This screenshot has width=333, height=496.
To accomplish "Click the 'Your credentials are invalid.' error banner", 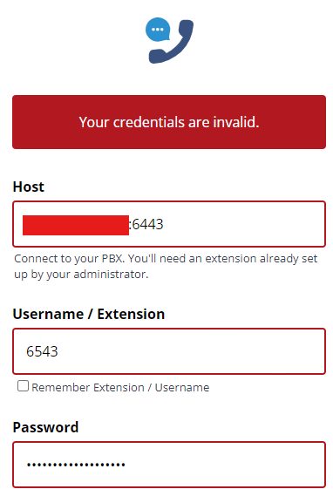I will (169, 122).
